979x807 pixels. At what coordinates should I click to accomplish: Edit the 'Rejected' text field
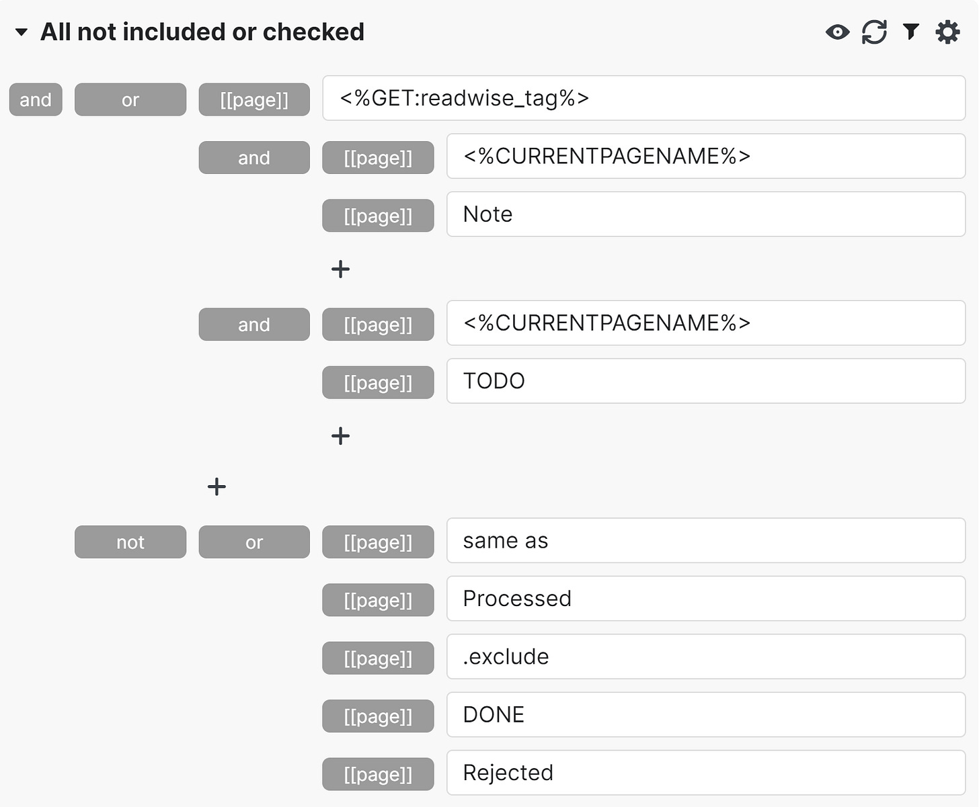tap(705, 773)
